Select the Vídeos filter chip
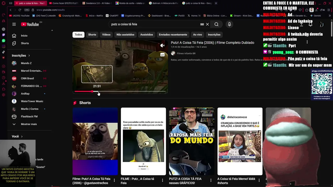Viewport: 333px width, 187px height. click(106, 35)
